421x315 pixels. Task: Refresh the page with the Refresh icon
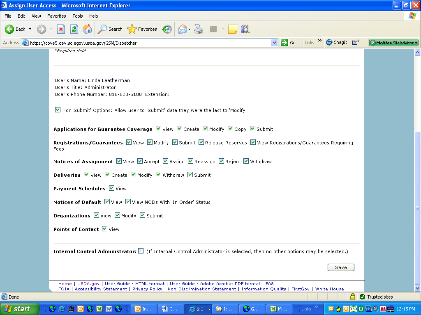[x=74, y=29]
